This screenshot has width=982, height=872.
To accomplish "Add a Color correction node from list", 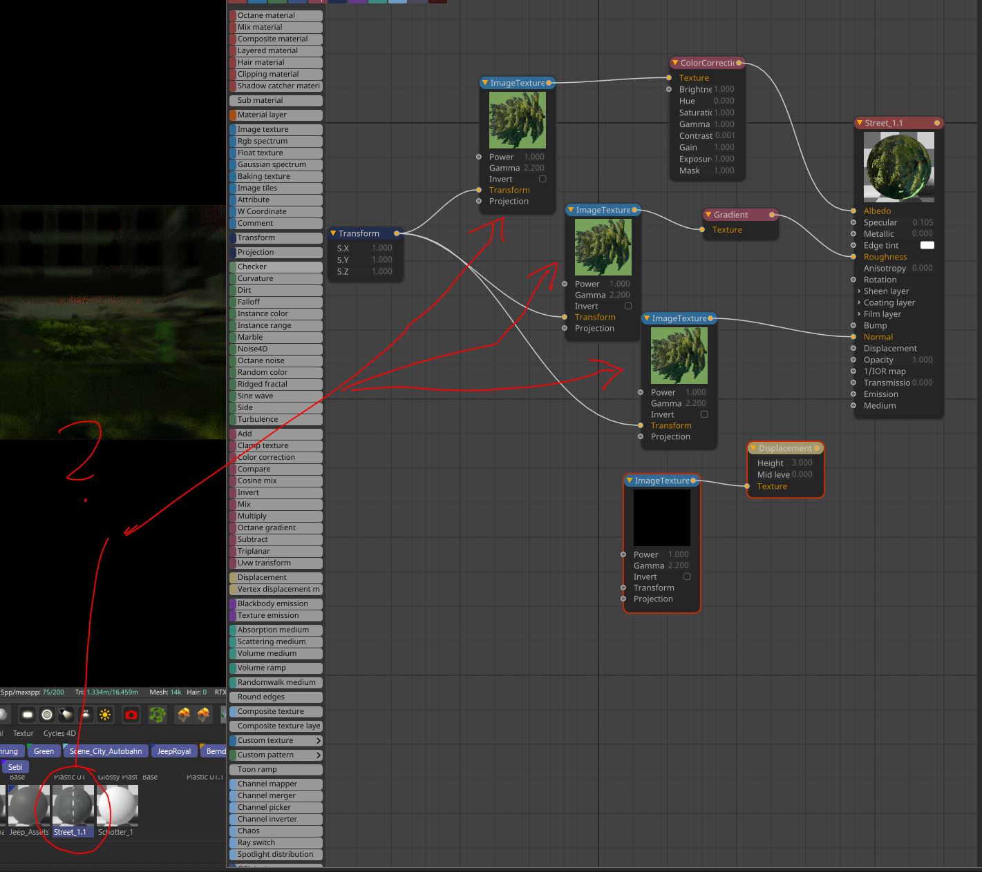I will pyautogui.click(x=276, y=458).
